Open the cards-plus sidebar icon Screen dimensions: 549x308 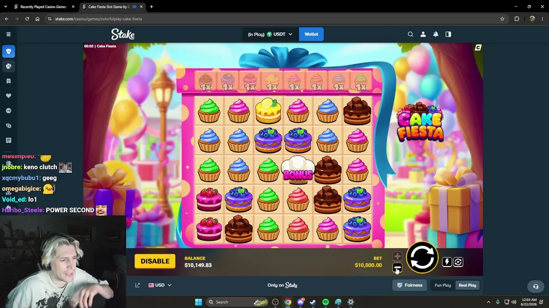9,125
